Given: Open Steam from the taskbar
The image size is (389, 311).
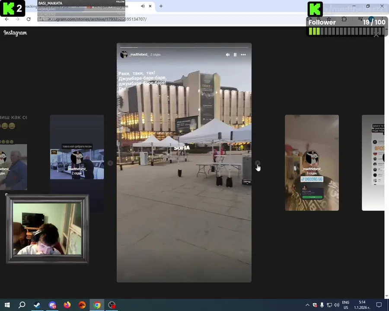Looking at the screenshot, I should tap(37, 305).
